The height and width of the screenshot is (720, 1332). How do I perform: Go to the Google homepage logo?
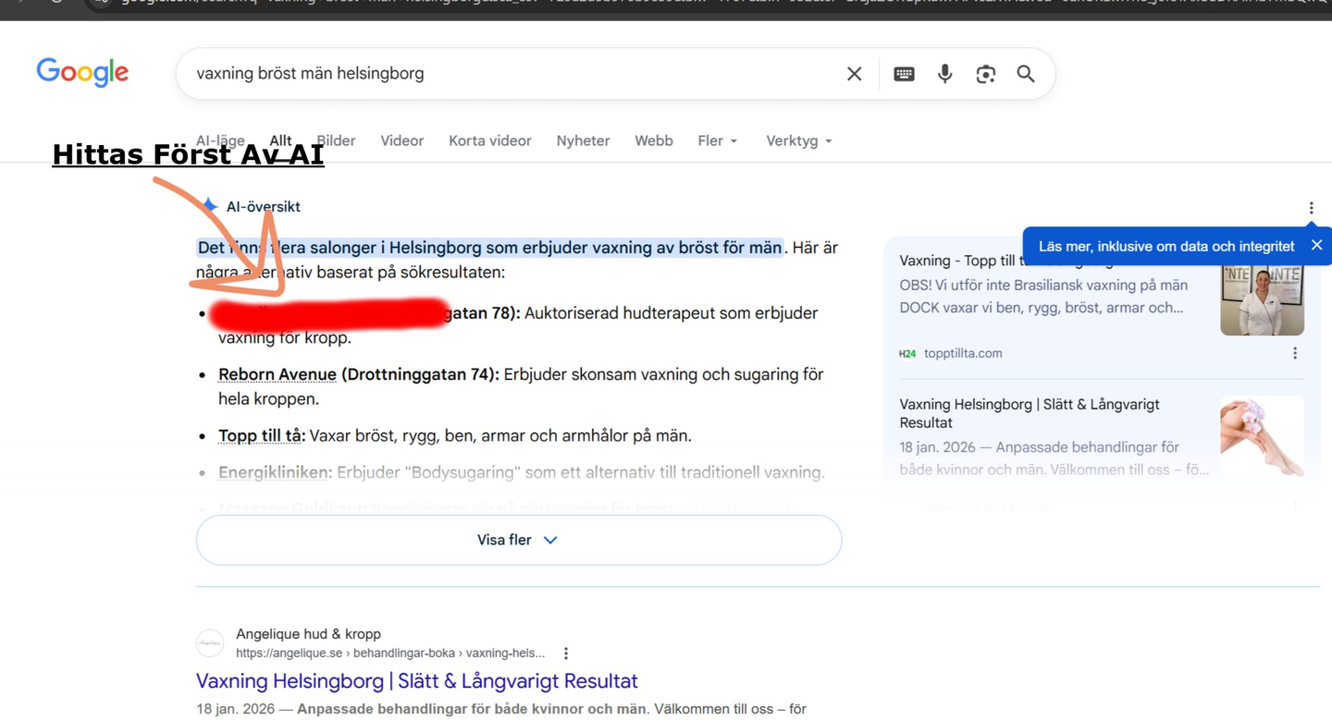(82, 72)
